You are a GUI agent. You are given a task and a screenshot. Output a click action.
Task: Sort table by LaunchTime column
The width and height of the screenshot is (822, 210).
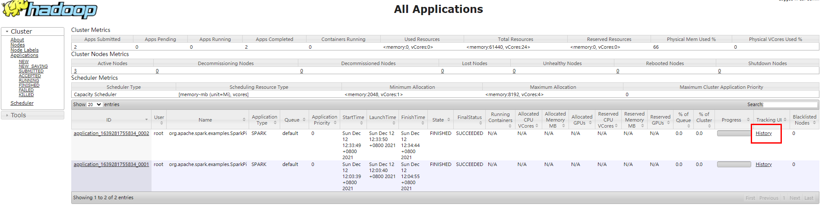[x=383, y=120]
